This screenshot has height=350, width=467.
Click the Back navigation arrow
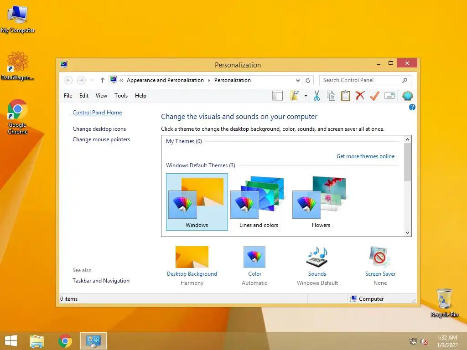(x=68, y=80)
